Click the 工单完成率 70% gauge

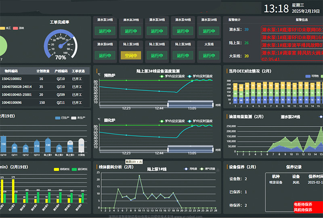click(x=61, y=45)
